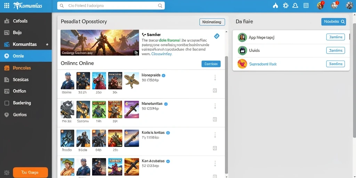Open second avatar with red notification badge
The width and height of the screenshot is (356, 178).
334,6
